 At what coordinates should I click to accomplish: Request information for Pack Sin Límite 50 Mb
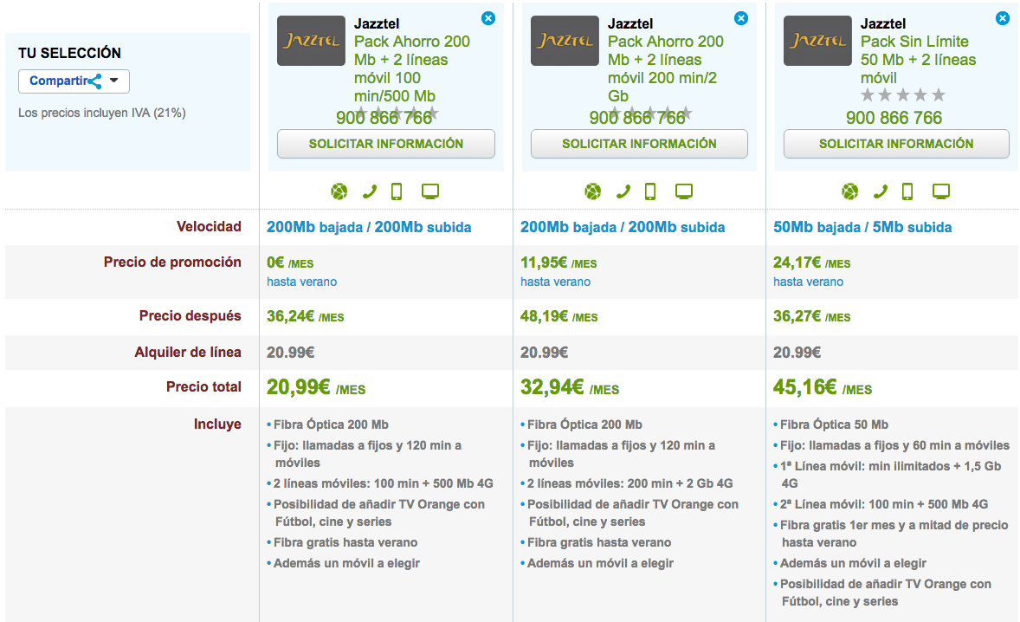click(x=896, y=144)
